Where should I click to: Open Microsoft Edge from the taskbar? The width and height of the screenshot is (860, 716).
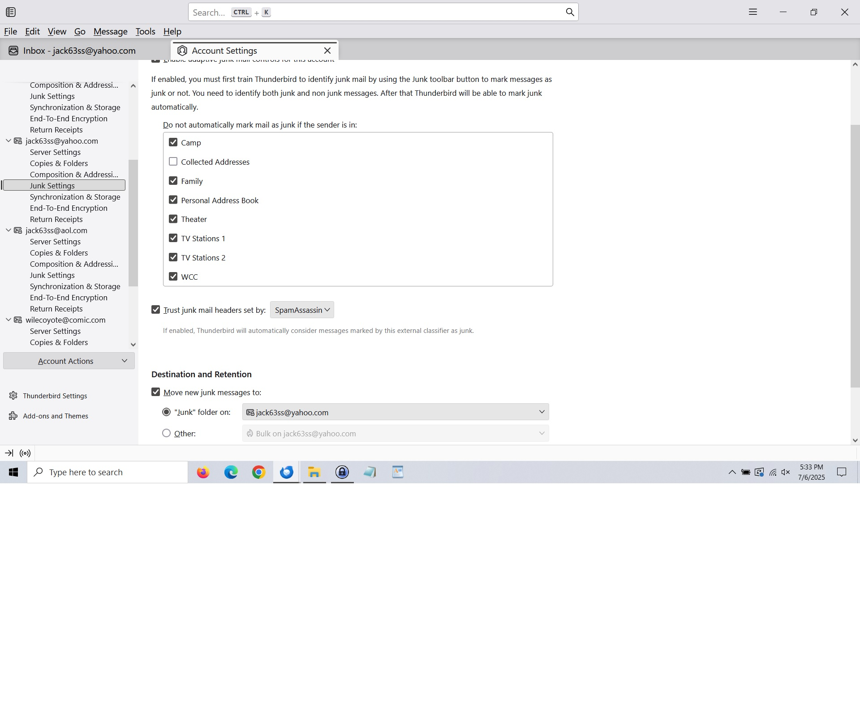pyautogui.click(x=231, y=472)
